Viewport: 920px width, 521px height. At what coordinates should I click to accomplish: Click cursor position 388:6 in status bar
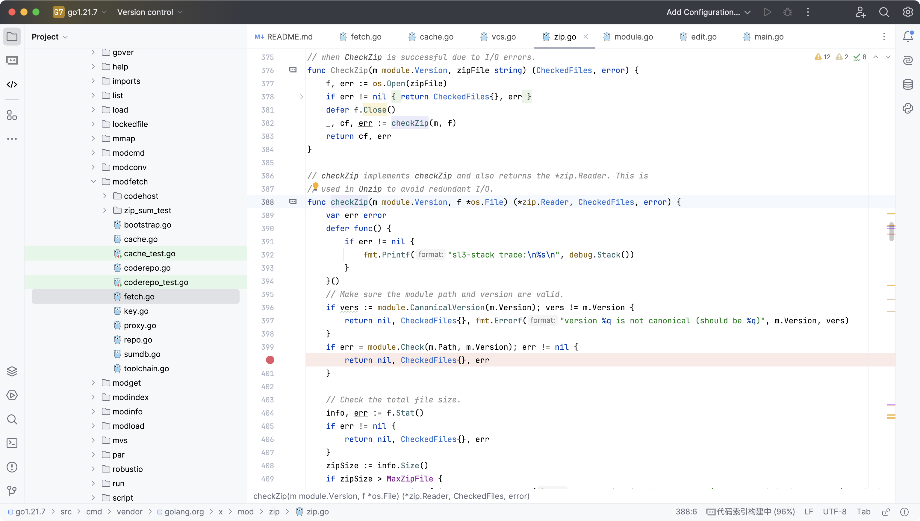coord(686,512)
